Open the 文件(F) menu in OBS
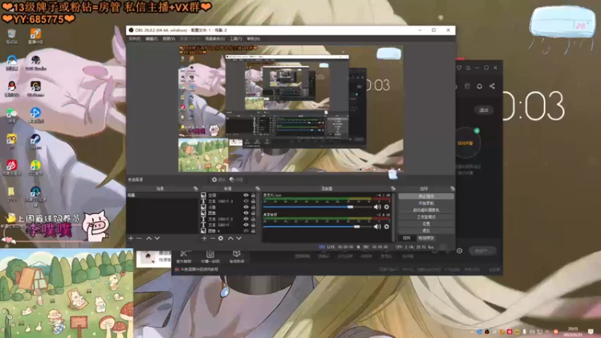601x338 pixels. coord(134,39)
